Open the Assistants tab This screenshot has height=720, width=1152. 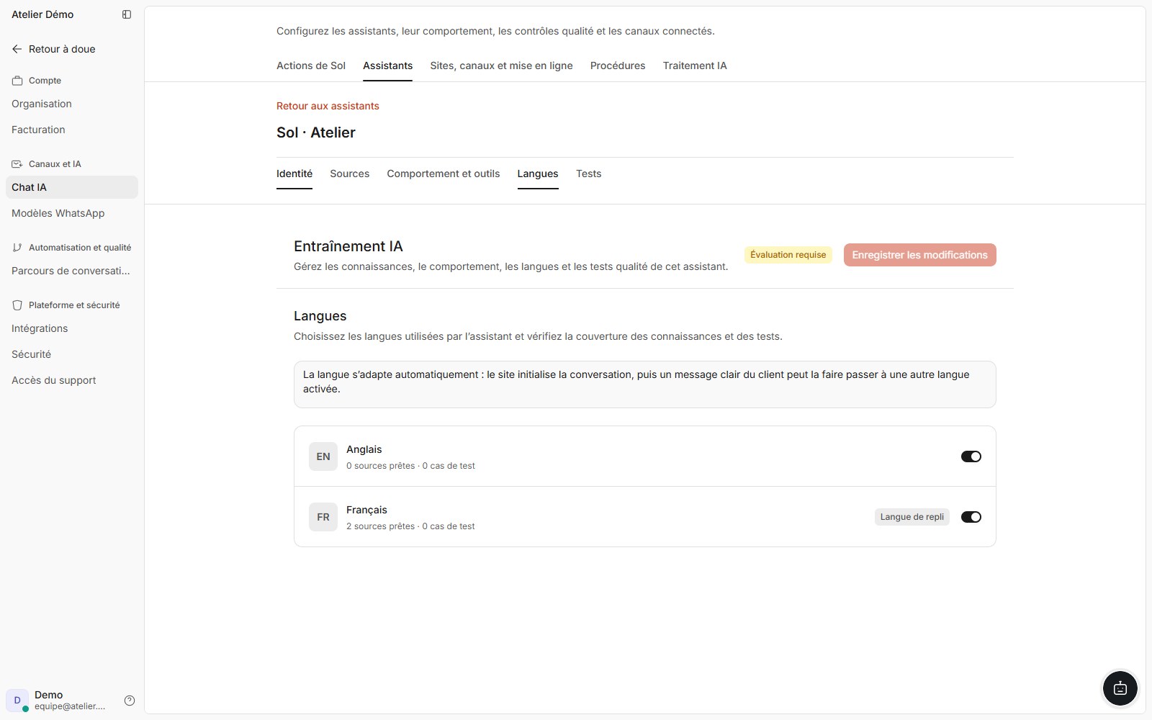point(387,66)
